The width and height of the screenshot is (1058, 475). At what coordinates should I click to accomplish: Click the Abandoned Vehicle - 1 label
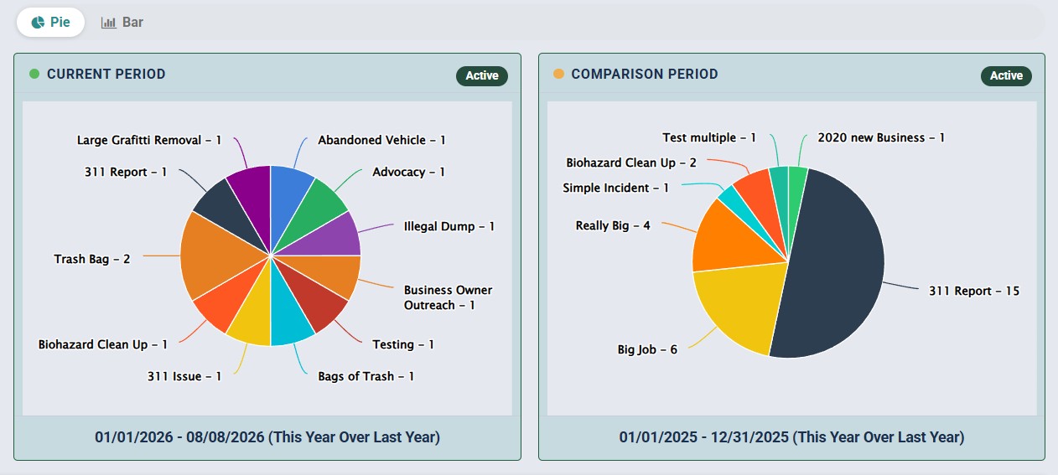point(381,140)
